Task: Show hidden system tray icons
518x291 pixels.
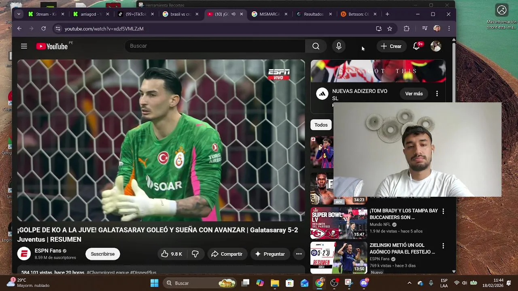Action: point(409,283)
